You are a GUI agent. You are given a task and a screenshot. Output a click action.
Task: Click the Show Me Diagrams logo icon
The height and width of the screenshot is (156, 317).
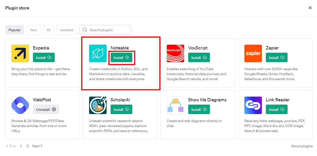pyautogui.click(x=175, y=105)
